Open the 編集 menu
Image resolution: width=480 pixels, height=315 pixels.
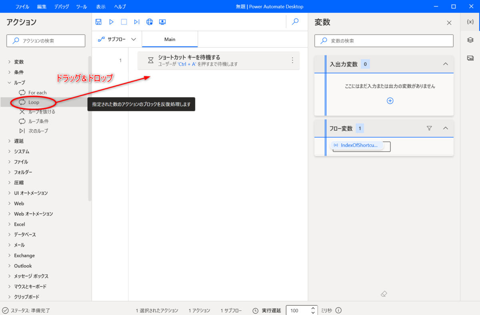[x=42, y=7]
